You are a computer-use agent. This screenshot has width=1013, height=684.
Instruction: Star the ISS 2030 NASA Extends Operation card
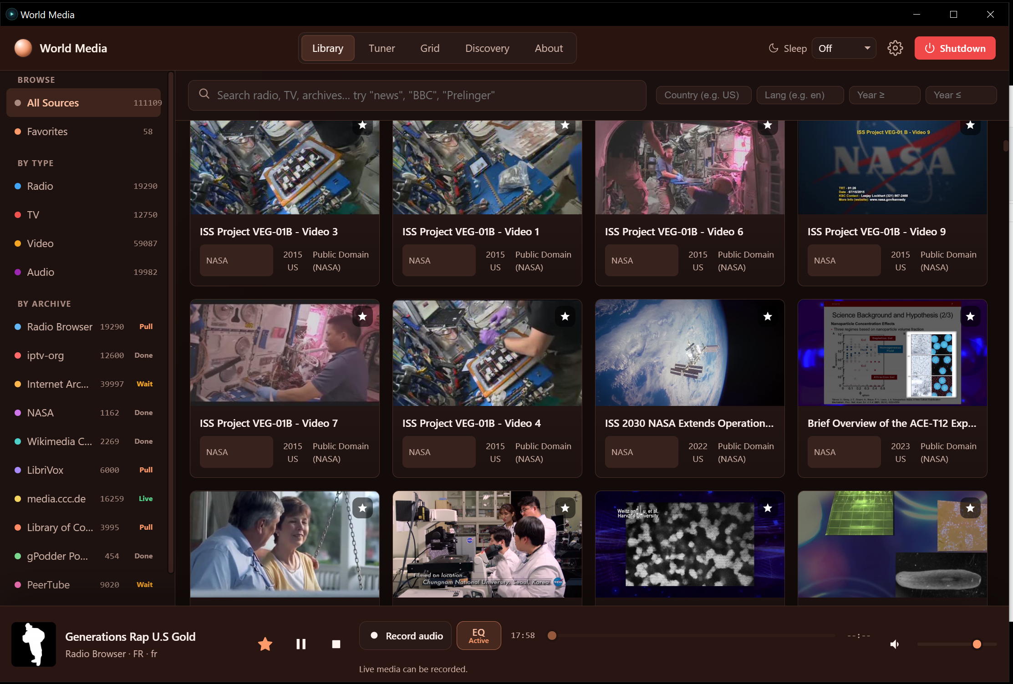[768, 316]
